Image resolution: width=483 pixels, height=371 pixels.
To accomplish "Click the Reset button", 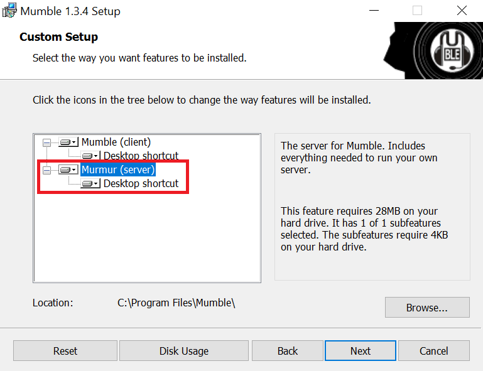I will [65, 351].
